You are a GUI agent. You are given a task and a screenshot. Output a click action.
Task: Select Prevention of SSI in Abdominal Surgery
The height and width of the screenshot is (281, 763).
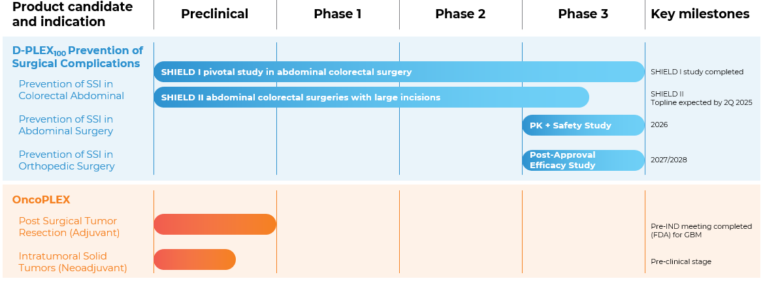click(x=66, y=125)
